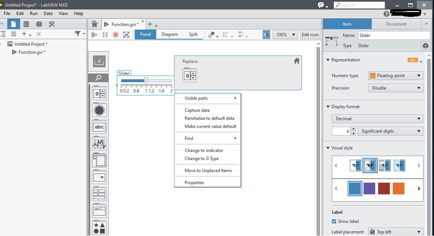434x236 pixels.
Task: Select the numeric control from the controls palette
Action: (99, 94)
